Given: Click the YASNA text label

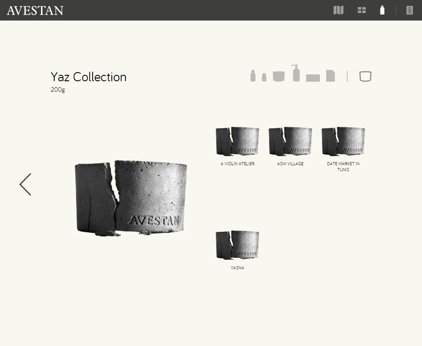Looking at the screenshot, I should (x=237, y=267).
